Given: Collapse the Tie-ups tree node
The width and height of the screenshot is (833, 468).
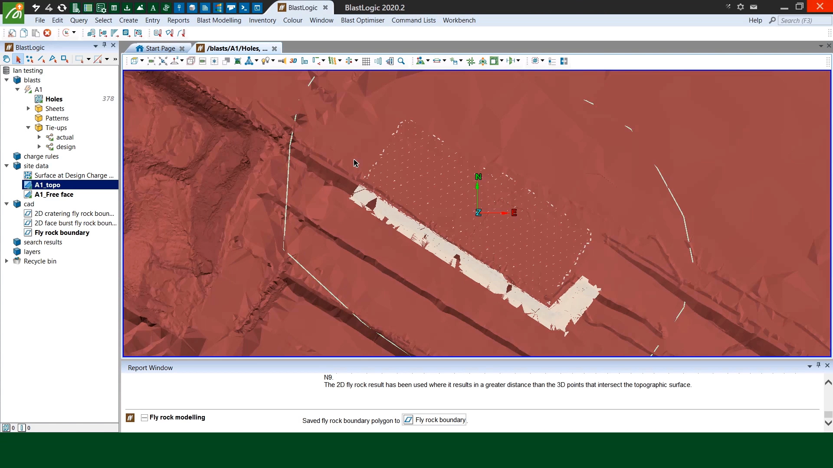Looking at the screenshot, I should tap(28, 127).
